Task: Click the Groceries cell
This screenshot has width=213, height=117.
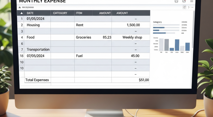Action: [84, 37]
